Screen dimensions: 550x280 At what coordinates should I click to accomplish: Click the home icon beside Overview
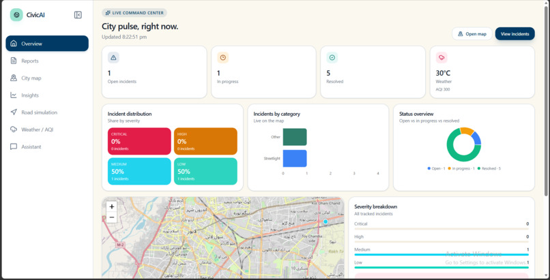click(14, 44)
